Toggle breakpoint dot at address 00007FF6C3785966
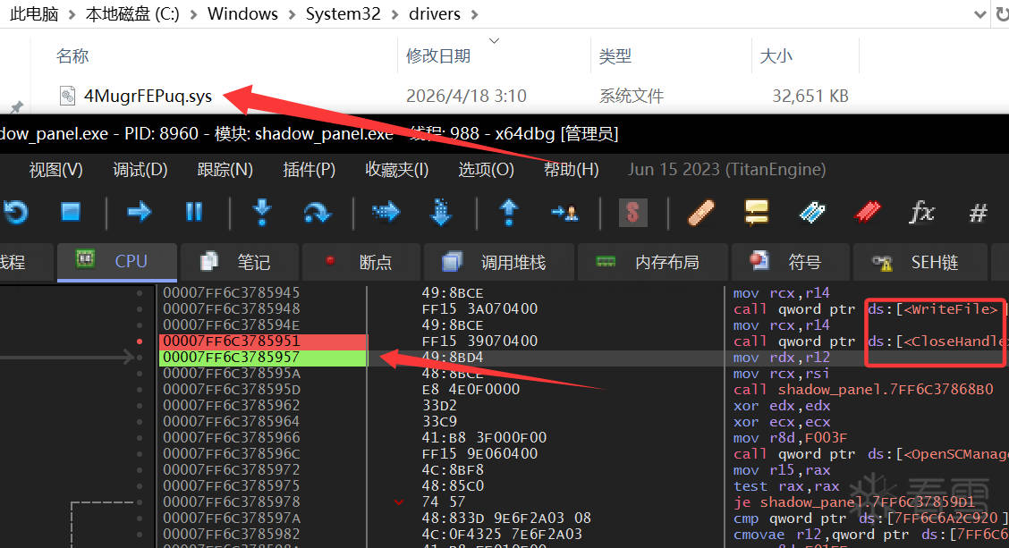1009x548 pixels. 140,437
